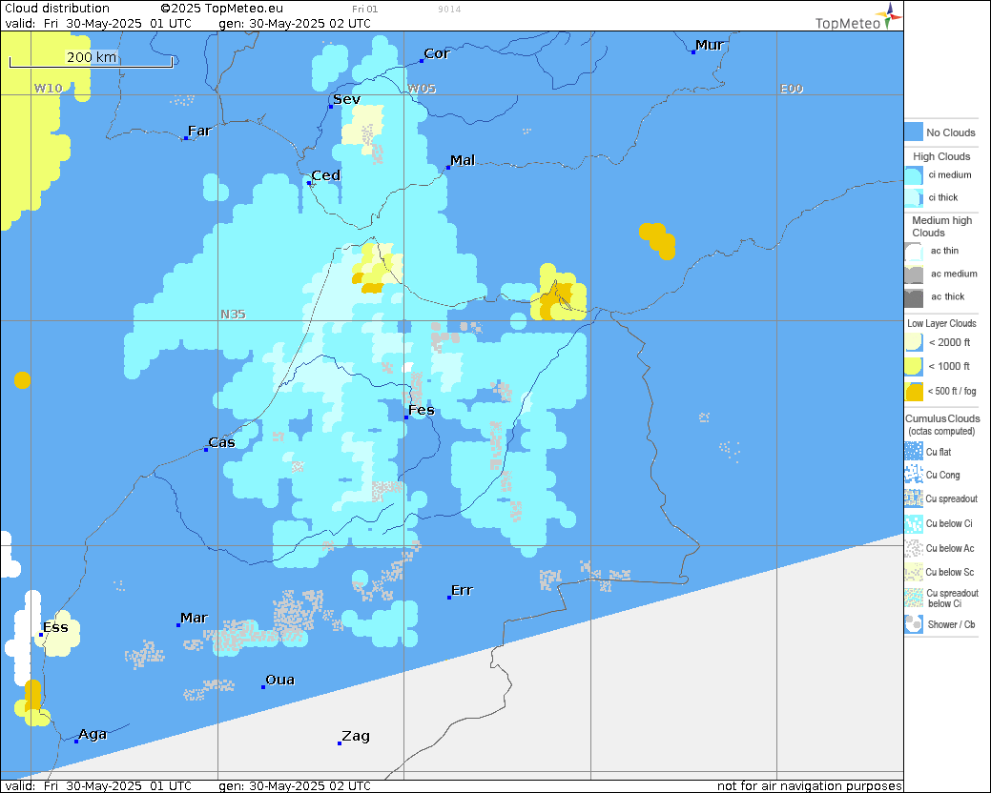Click the ci thick legend swatch

[x=913, y=197]
